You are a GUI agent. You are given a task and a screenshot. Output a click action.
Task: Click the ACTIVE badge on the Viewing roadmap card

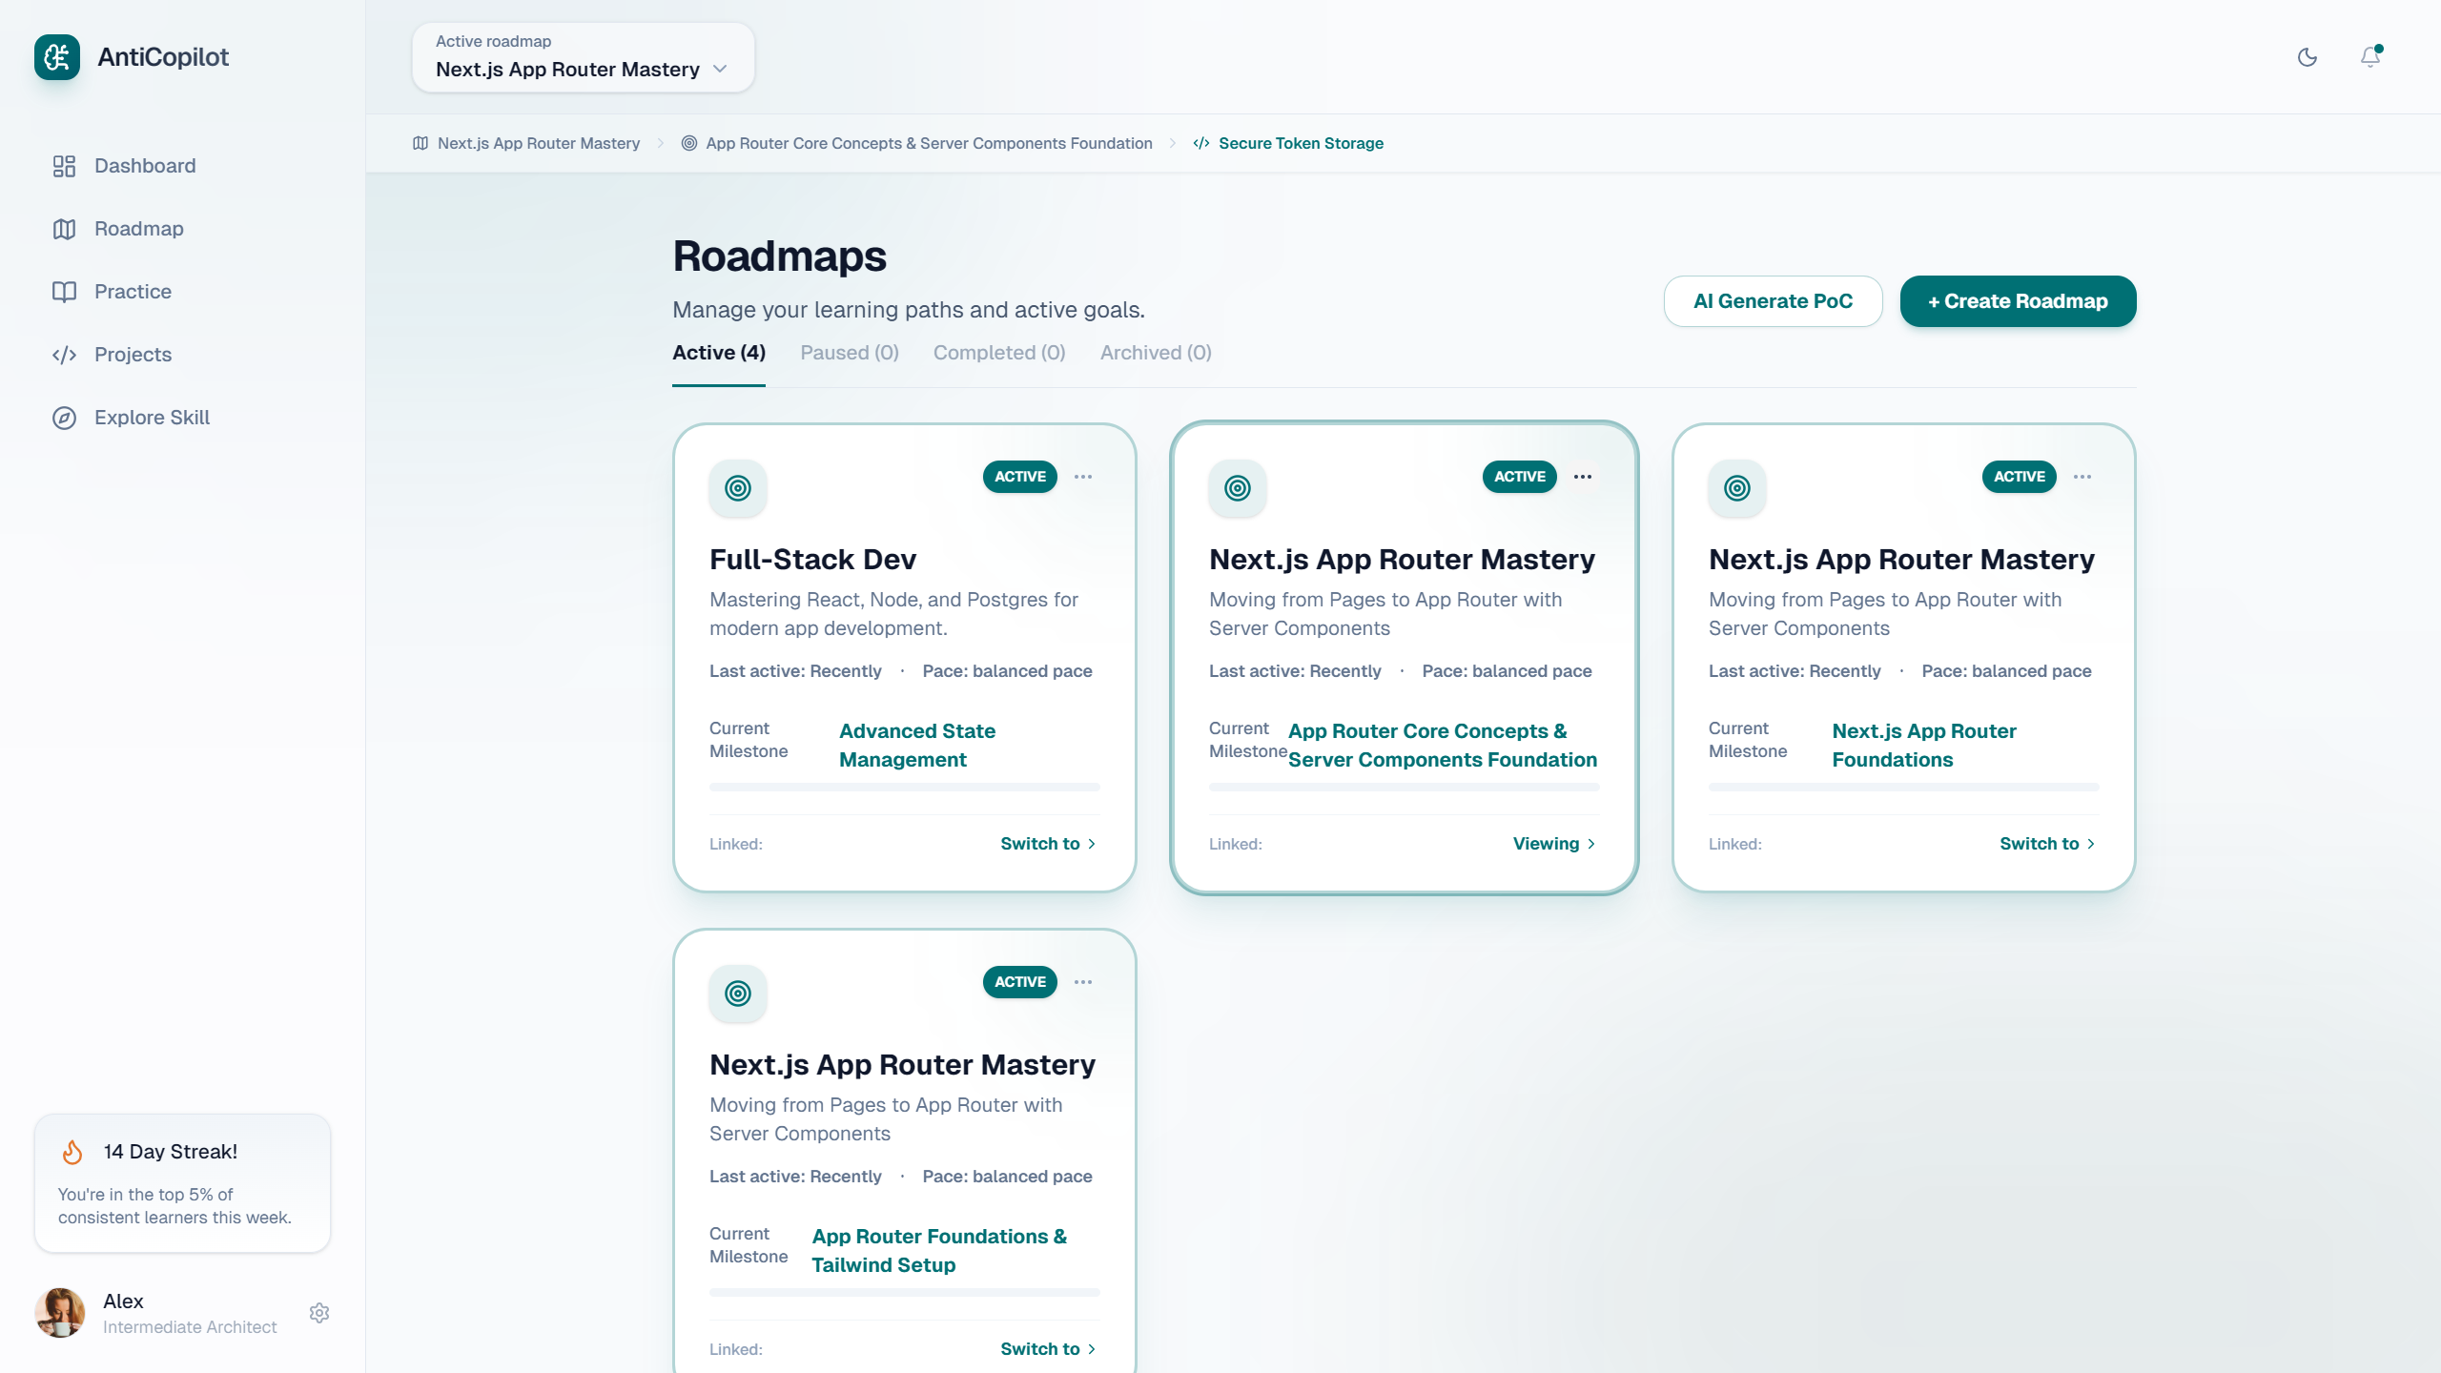[1520, 477]
